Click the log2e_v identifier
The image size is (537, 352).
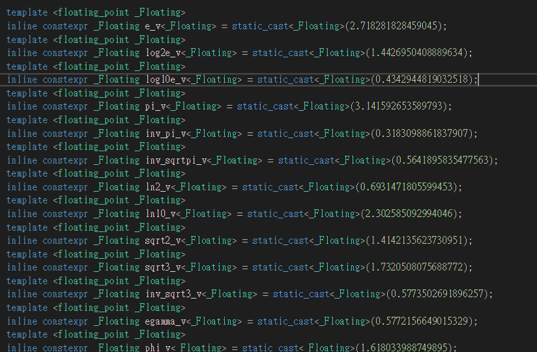point(164,53)
